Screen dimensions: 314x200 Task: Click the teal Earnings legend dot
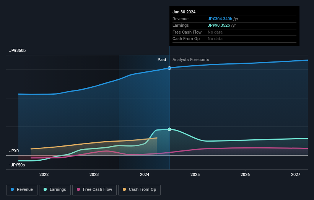click(45, 189)
